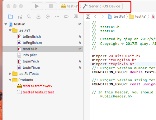Open the Issue navigator warning icon
The height and width of the screenshot is (120, 156).
pyautogui.click(x=38, y=16)
